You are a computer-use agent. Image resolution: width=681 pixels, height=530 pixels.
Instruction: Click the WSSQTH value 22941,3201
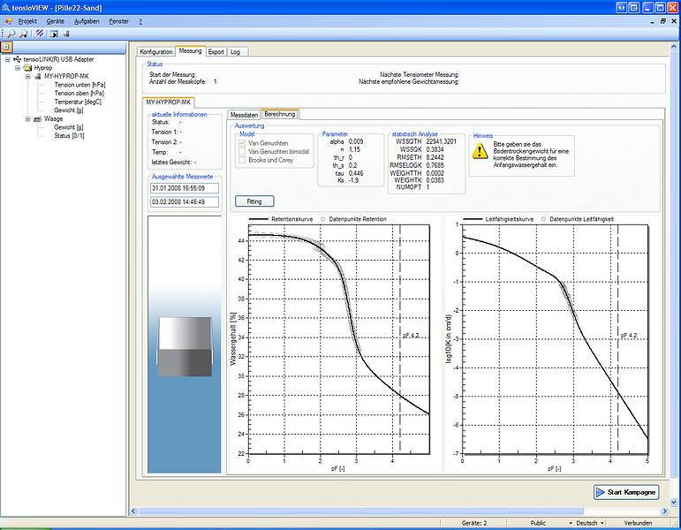(x=442, y=141)
